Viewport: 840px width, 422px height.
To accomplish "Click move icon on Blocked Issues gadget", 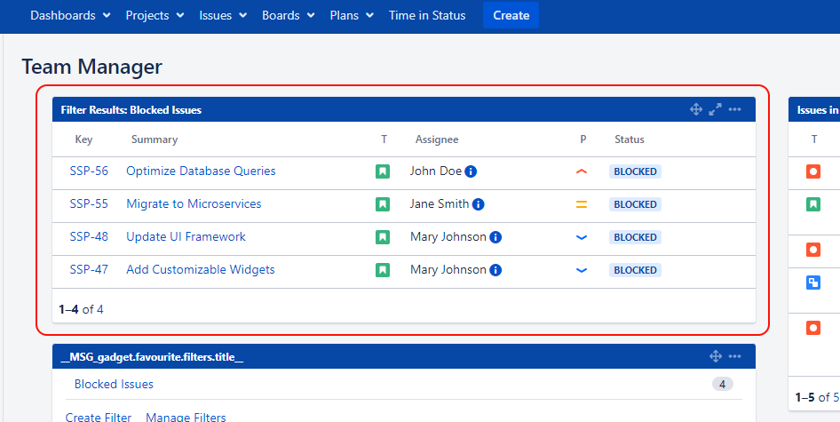I will pyautogui.click(x=696, y=109).
